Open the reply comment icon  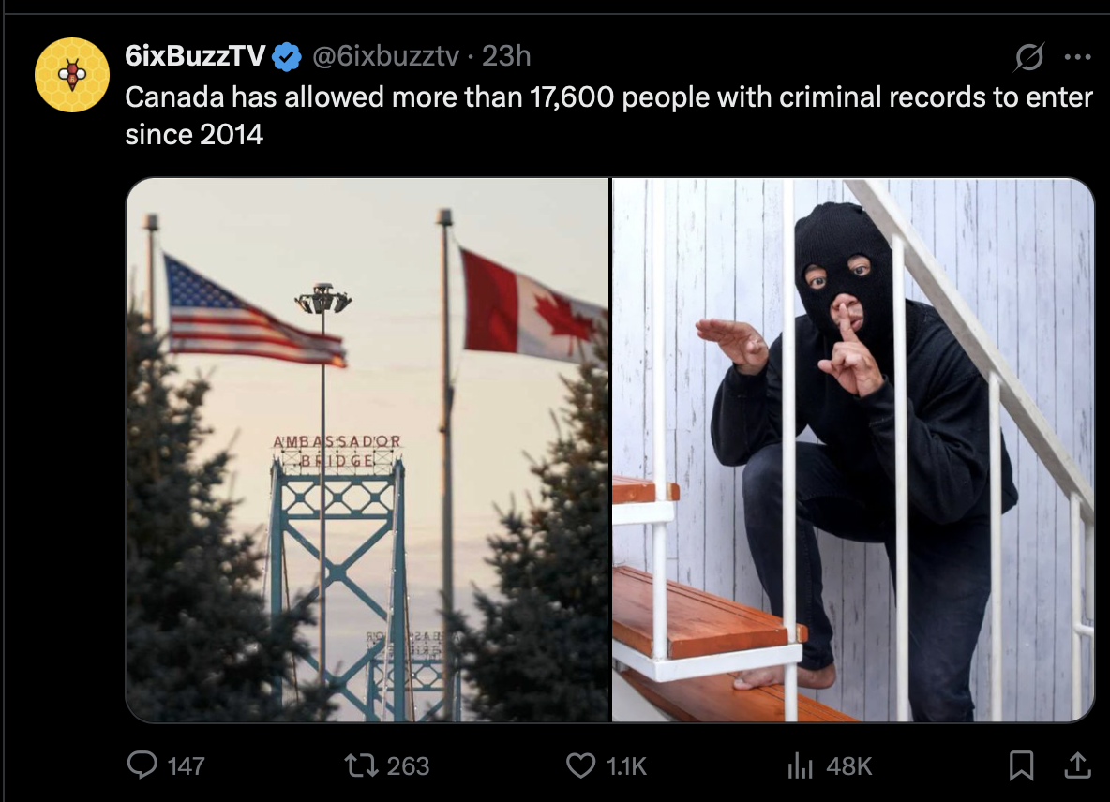click(142, 765)
